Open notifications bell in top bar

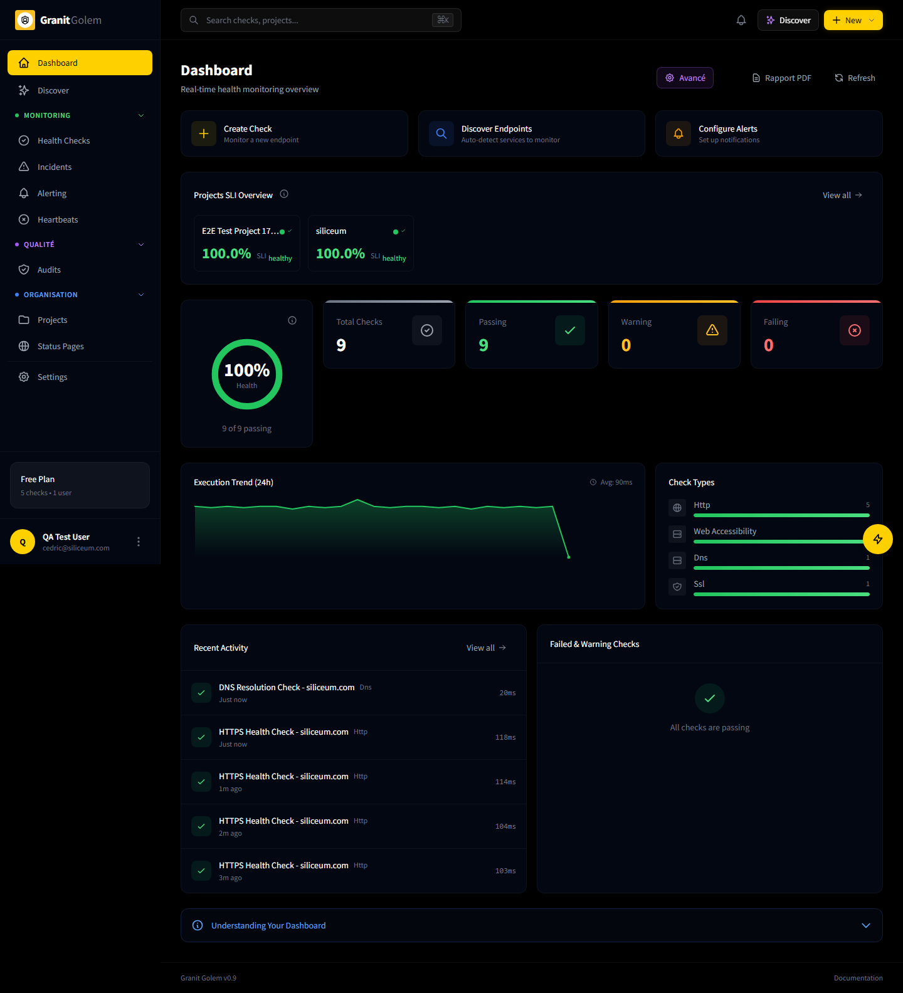tap(741, 20)
